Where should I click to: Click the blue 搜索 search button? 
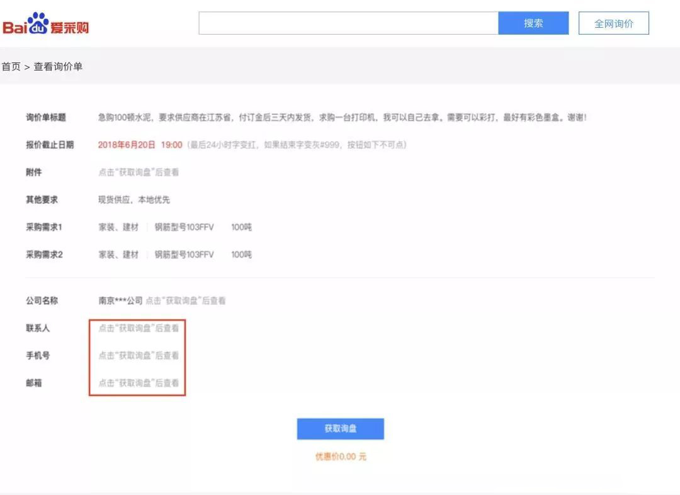[x=533, y=23]
